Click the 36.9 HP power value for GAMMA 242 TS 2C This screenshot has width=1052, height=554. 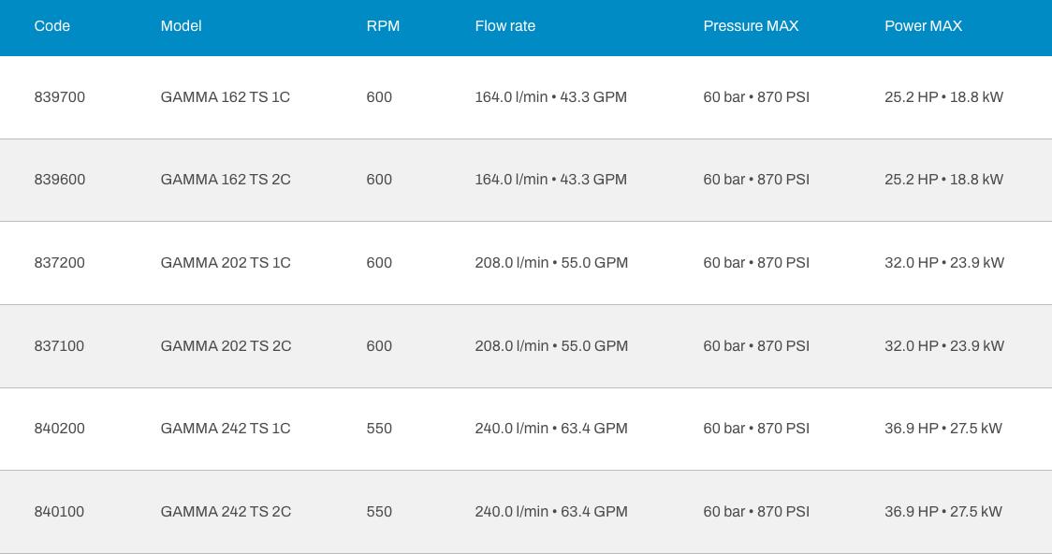click(x=911, y=512)
